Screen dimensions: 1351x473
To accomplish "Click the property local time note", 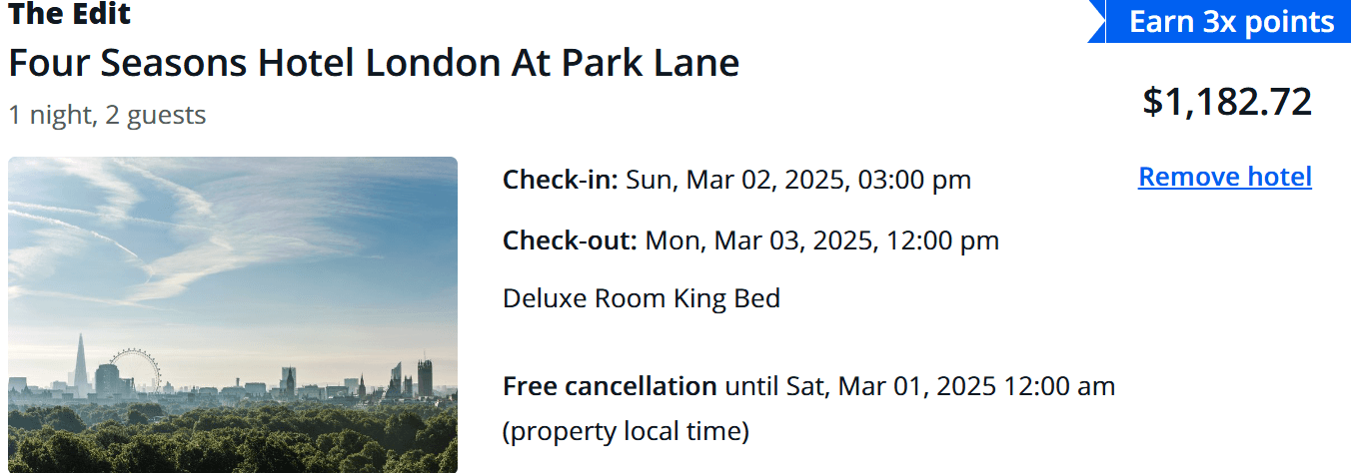I will 626,432.
